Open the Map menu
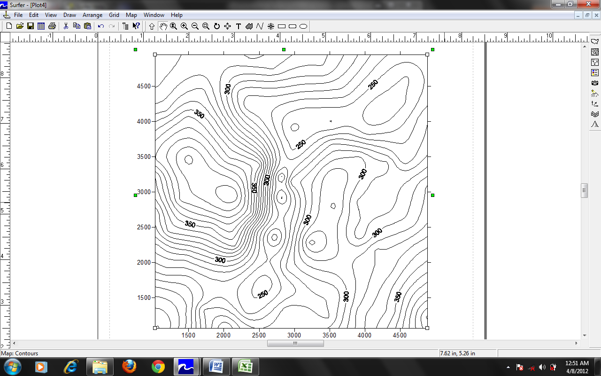601x376 pixels. click(131, 15)
